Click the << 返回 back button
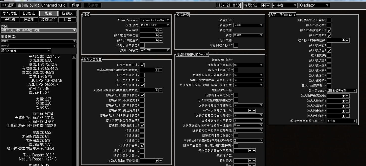 pos(8,5)
